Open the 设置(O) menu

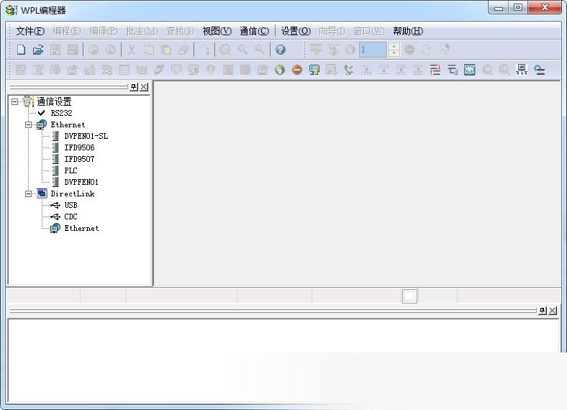point(296,31)
